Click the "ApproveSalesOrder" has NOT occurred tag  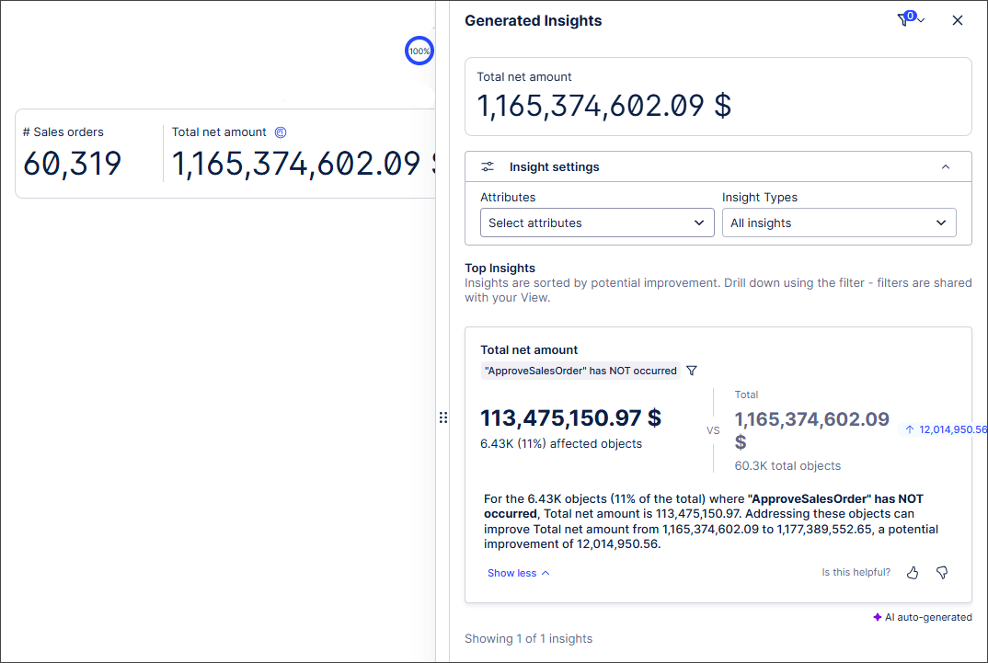pos(580,371)
